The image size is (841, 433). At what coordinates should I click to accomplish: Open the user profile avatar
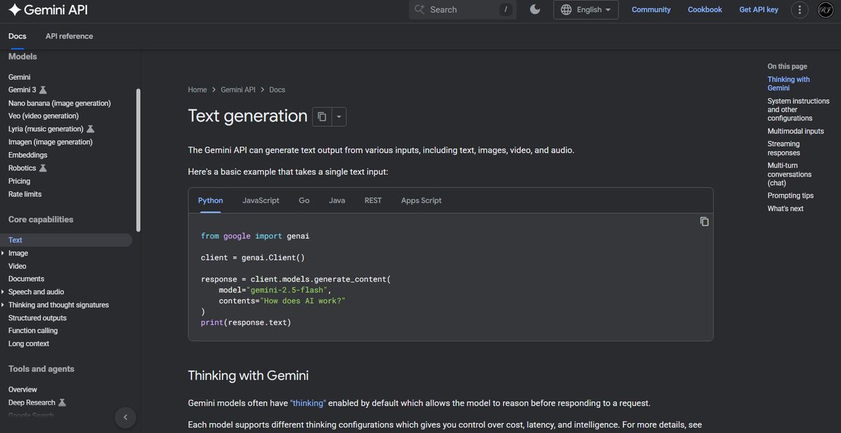pyautogui.click(x=825, y=10)
